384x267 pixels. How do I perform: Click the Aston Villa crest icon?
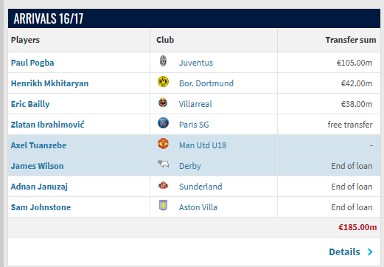[x=163, y=205]
